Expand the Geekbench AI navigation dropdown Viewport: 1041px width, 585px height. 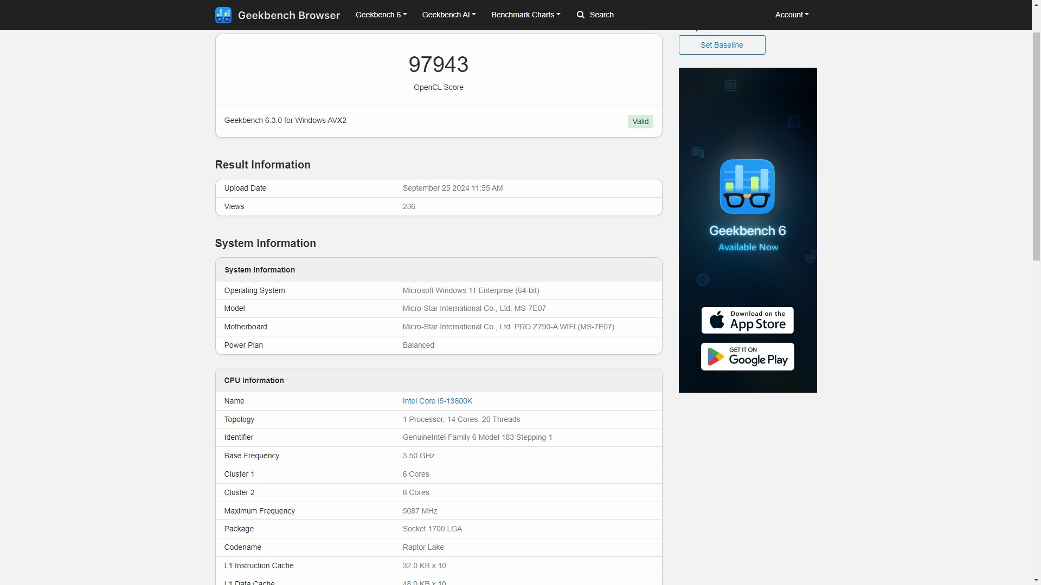click(x=449, y=14)
